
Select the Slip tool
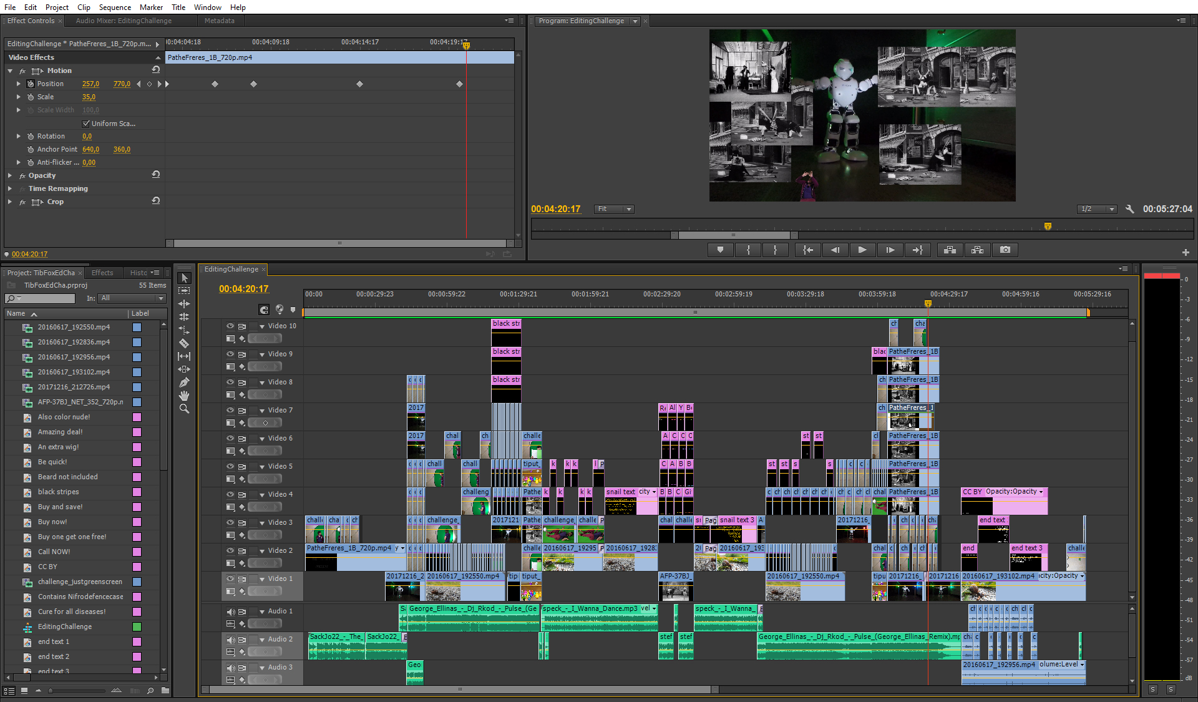(184, 356)
